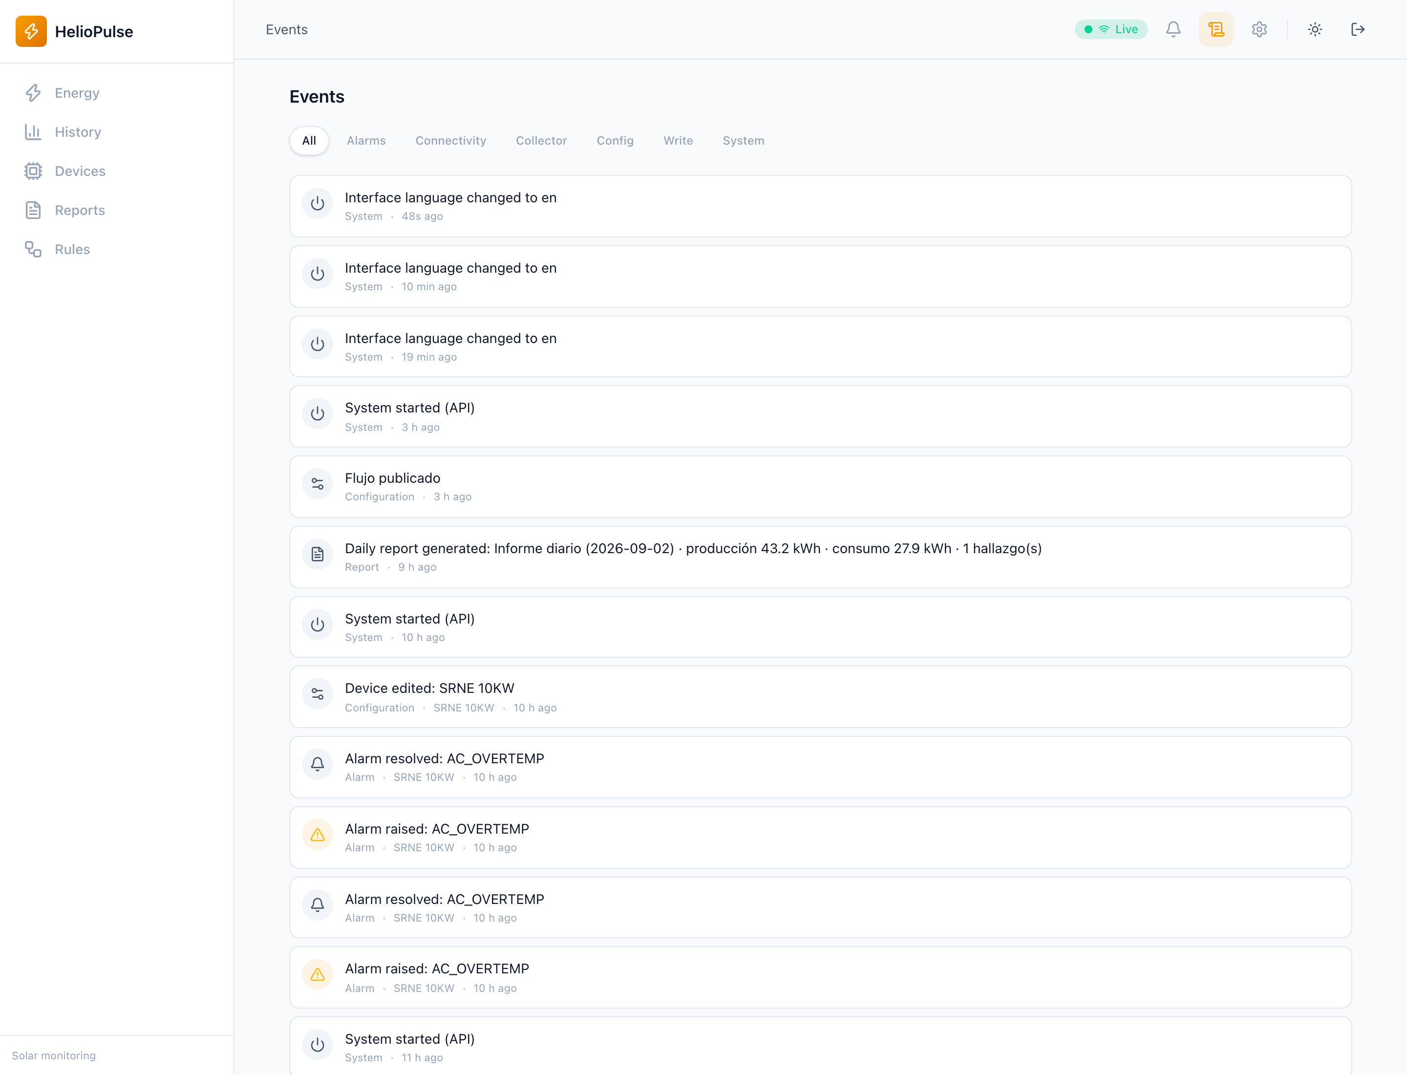
Task: Click the Flujo publicado config icon
Action: [x=318, y=484]
